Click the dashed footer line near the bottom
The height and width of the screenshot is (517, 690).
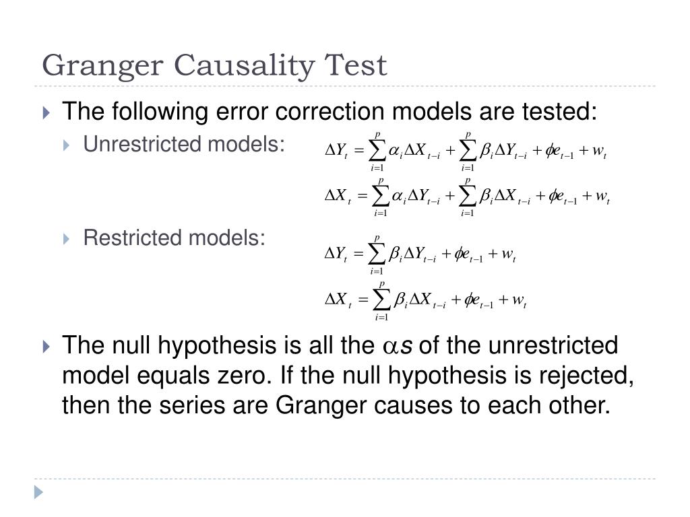[x=345, y=479]
